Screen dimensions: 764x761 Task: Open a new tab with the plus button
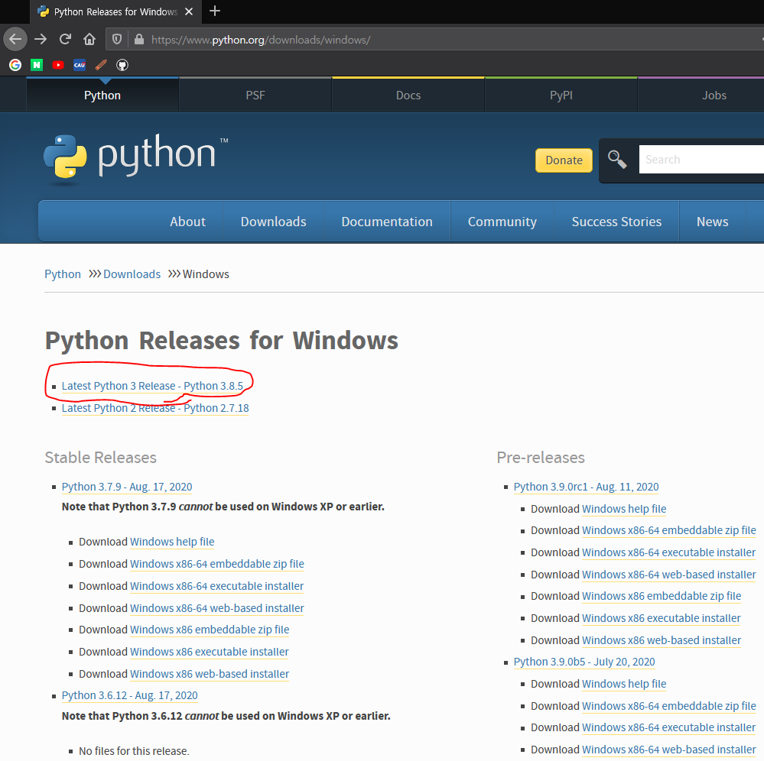coord(215,11)
